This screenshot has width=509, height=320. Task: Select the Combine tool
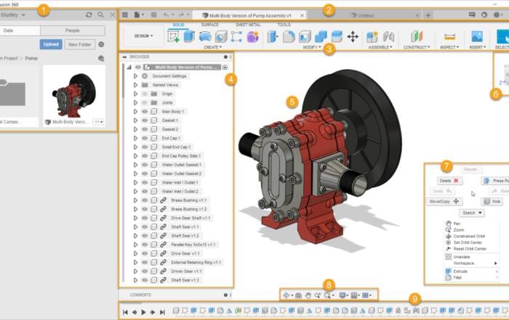321,36
